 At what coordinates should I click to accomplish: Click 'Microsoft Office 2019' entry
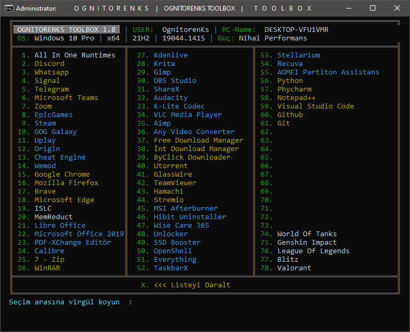tap(79, 234)
